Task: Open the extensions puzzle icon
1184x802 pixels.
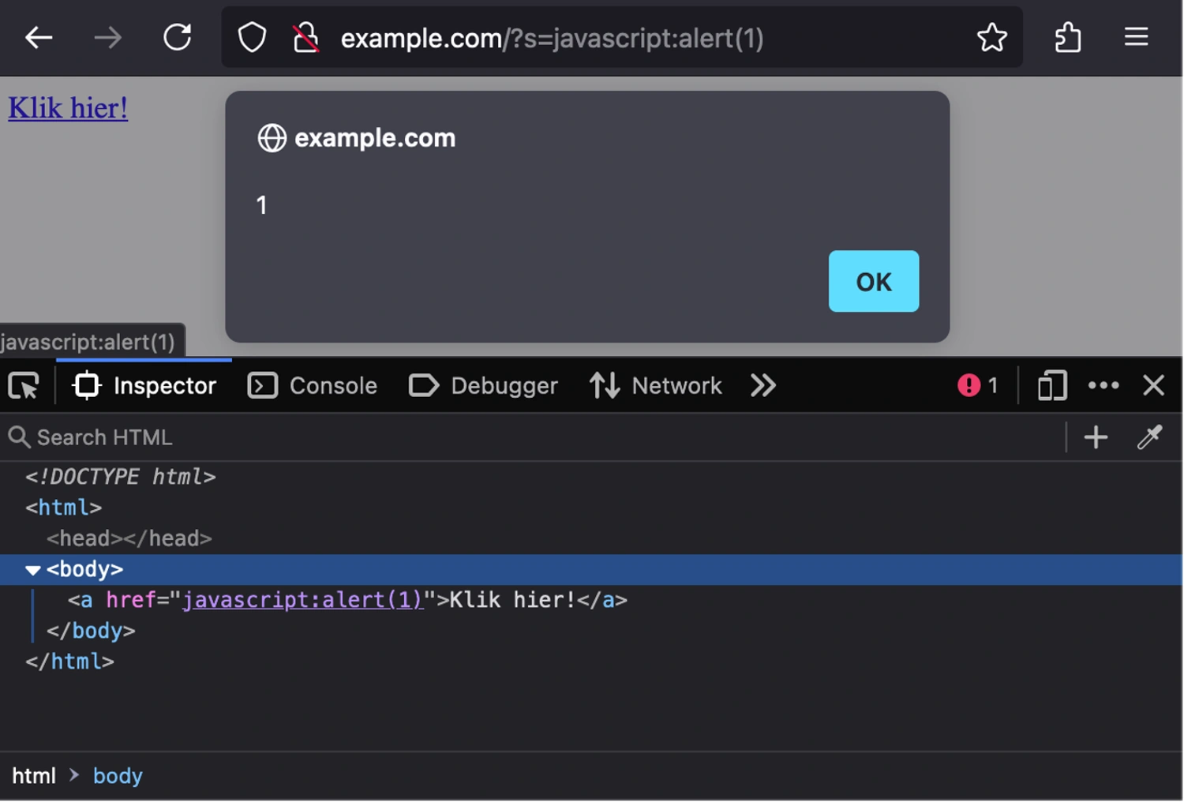Action: (1067, 37)
